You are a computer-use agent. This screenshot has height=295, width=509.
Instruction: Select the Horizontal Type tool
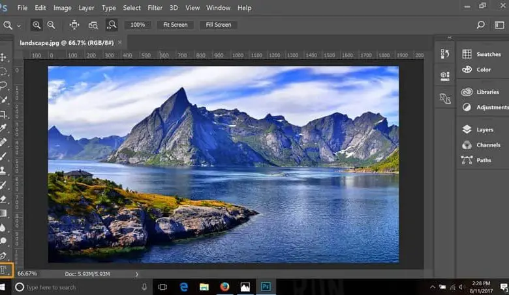pos(4,270)
